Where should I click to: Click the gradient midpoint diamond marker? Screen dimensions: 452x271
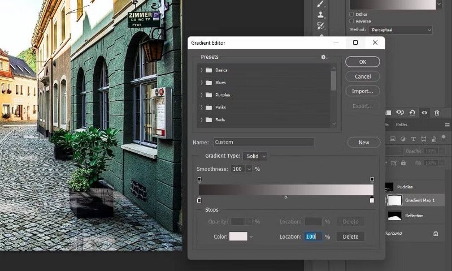[x=286, y=197]
